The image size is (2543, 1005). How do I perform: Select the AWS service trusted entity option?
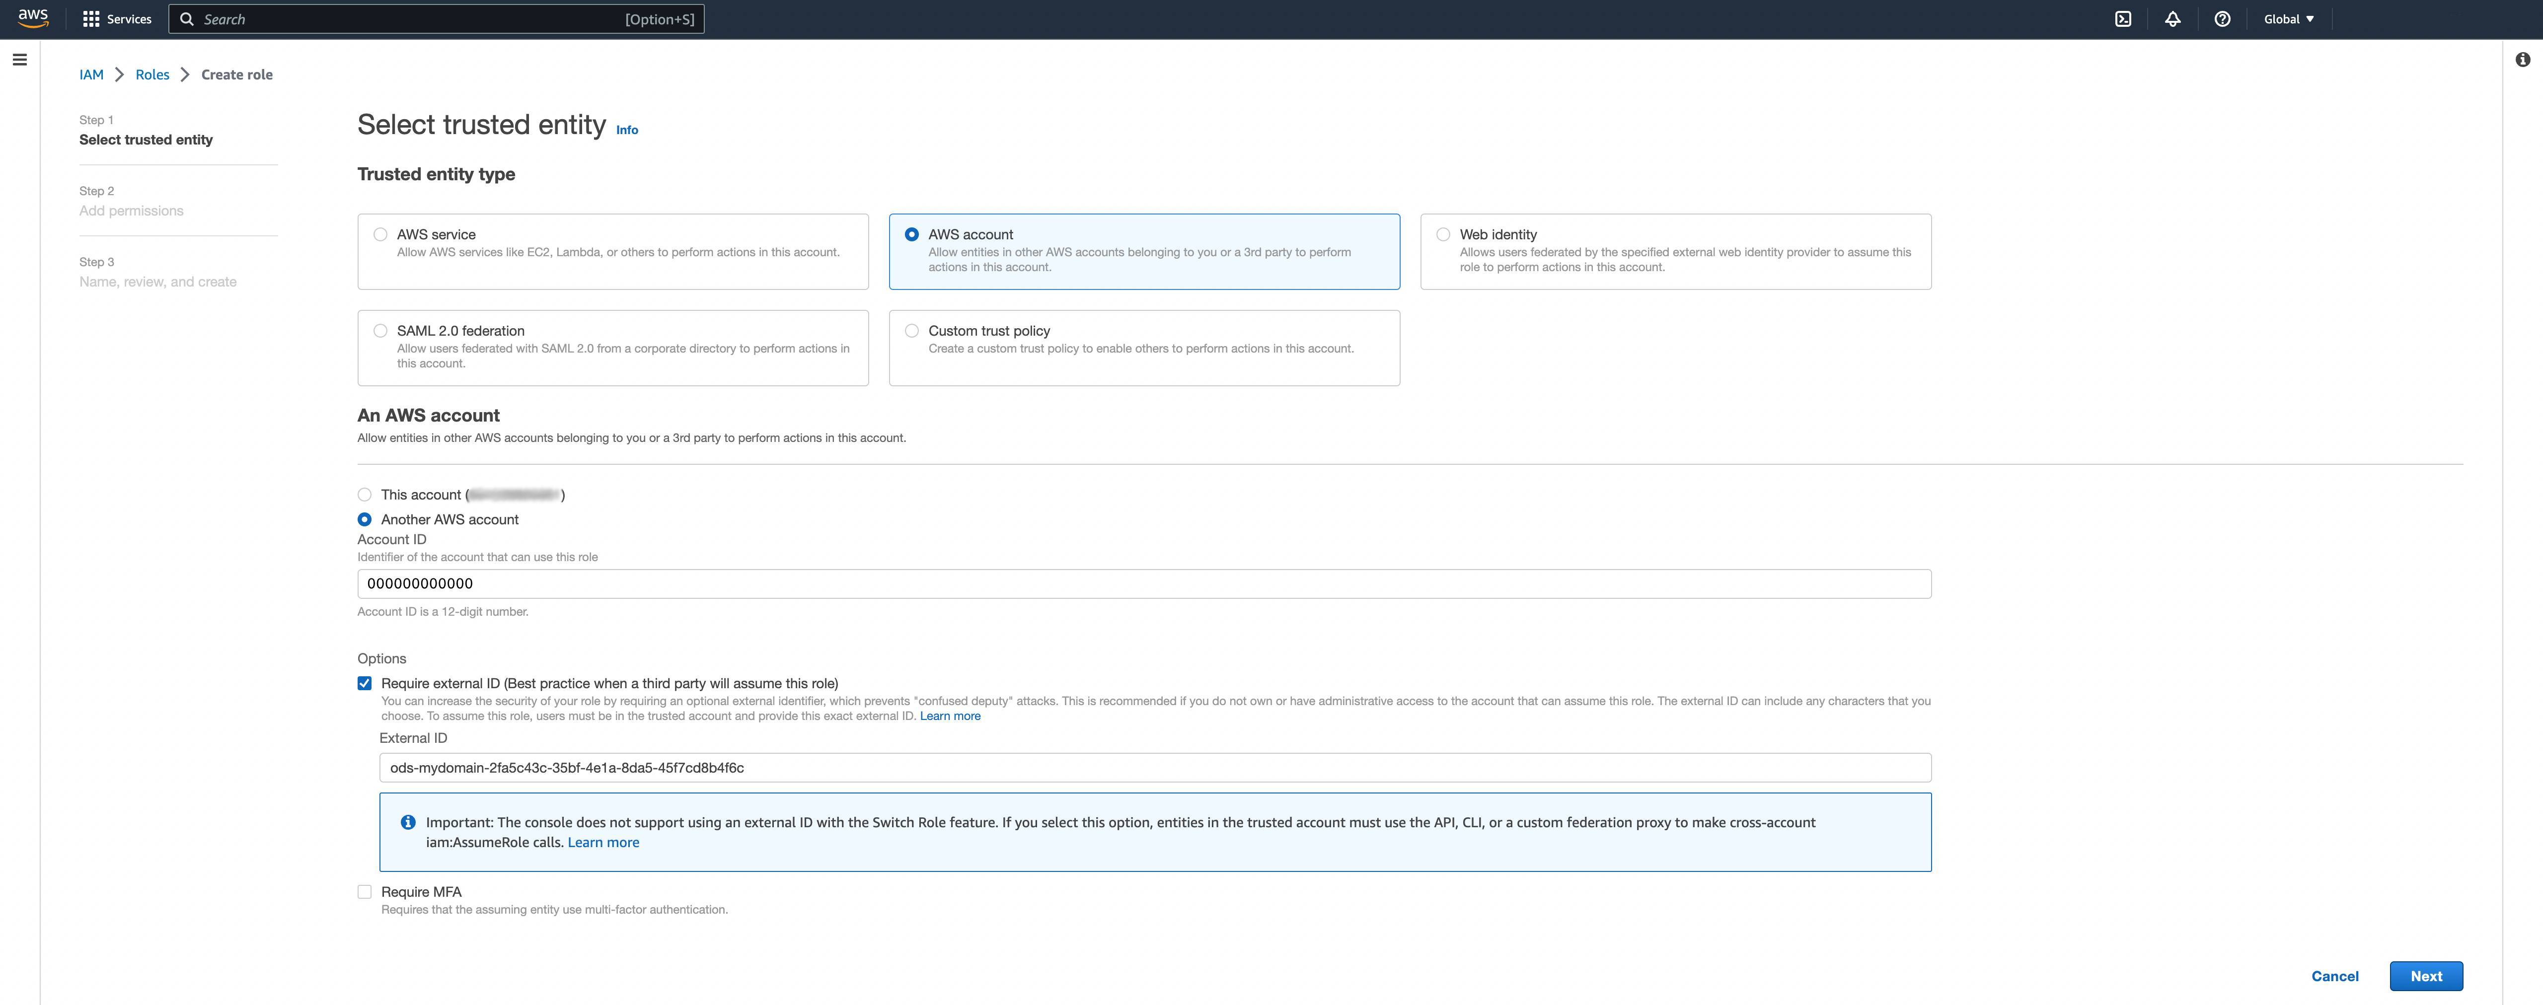click(380, 234)
